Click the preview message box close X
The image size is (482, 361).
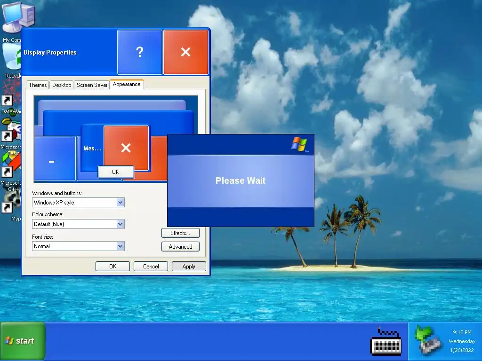126,148
